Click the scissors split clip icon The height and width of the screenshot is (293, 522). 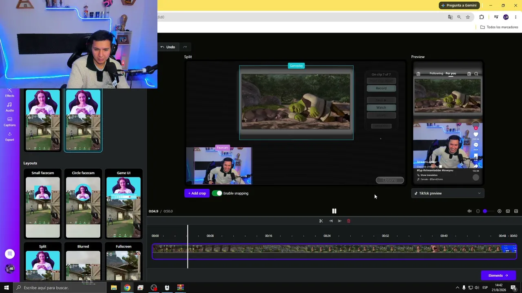(x=321, y=221)
